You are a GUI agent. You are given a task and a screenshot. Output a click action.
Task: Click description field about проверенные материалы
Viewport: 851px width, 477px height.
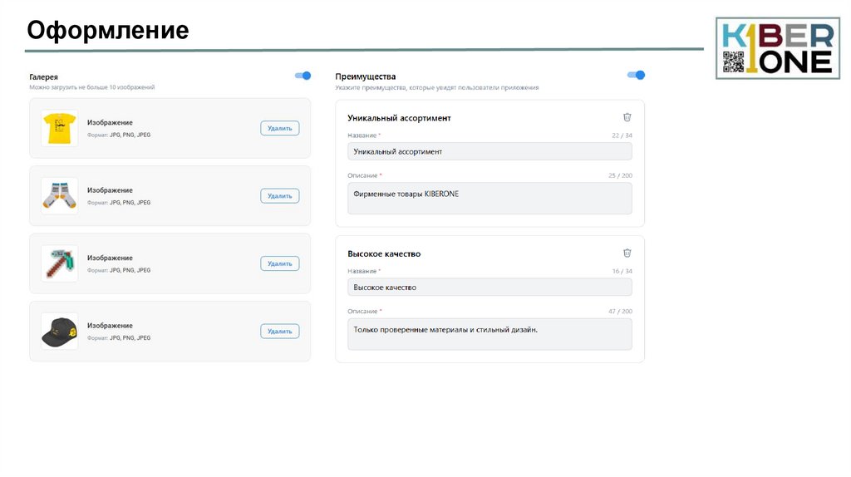(489, 334)
